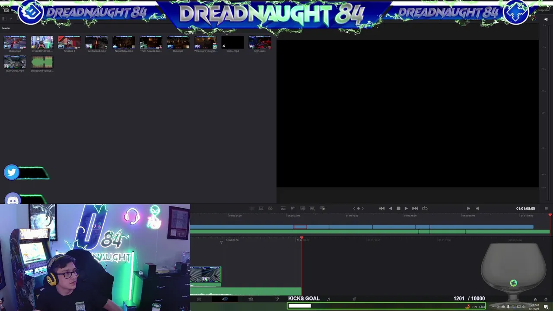The width and height of the screenshot is (553, 311).
Task: Open the project manager home icon
Action: click(535, 299)
